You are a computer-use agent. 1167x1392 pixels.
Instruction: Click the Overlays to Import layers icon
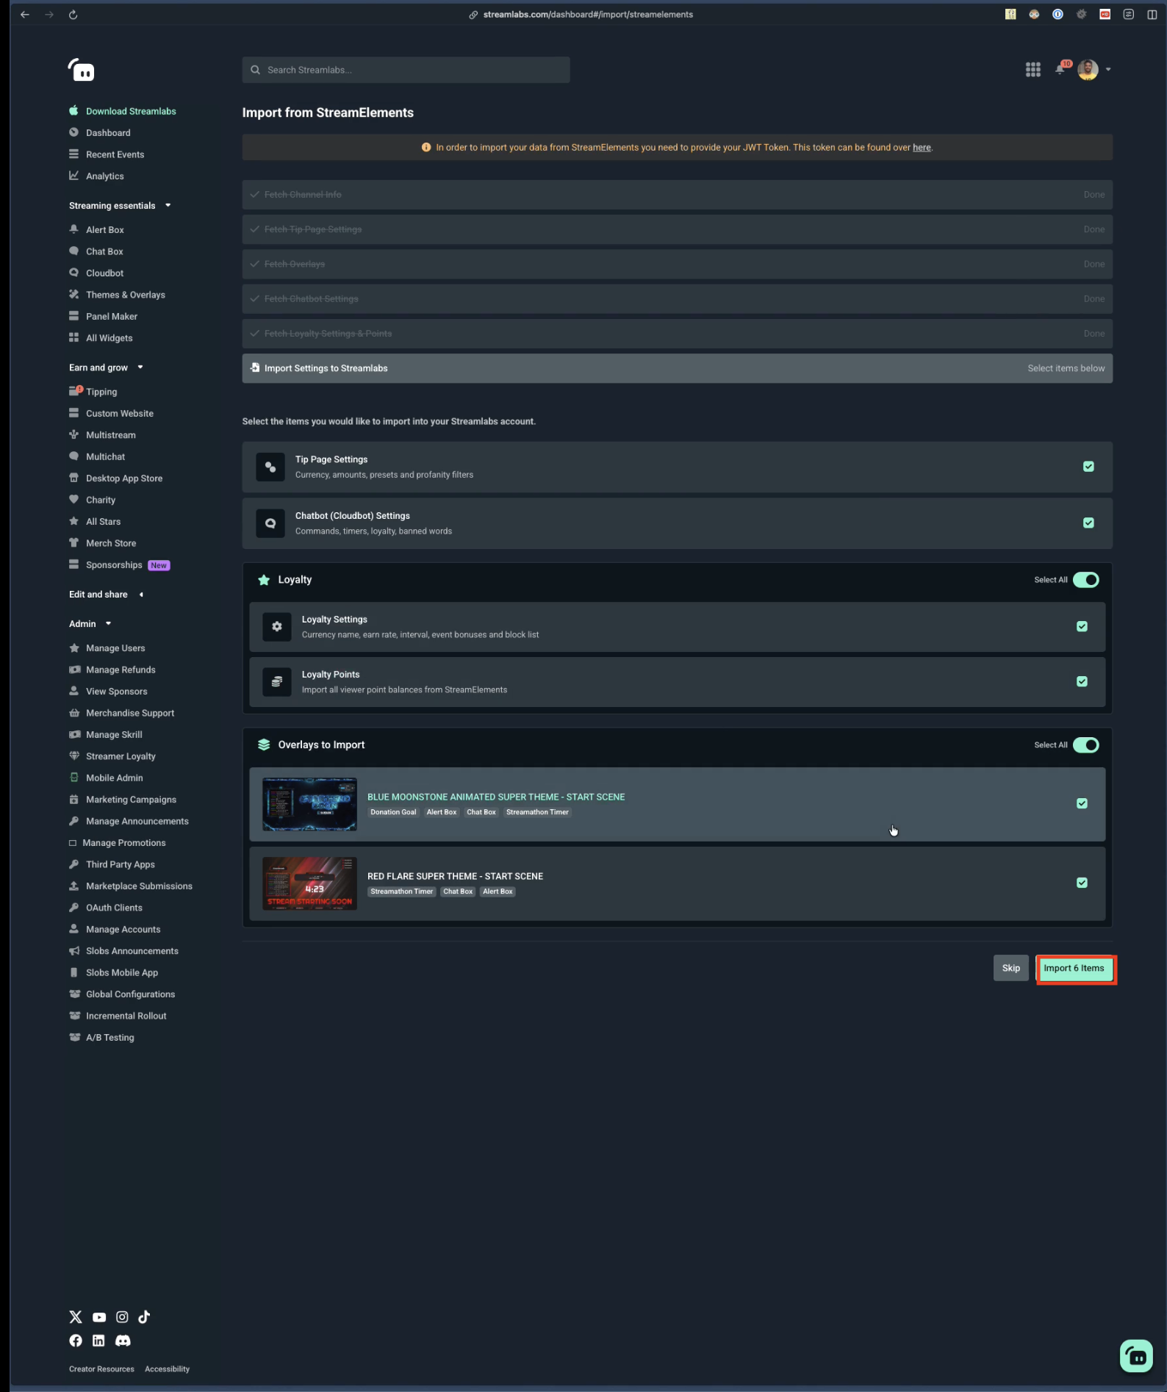point(264,745)
